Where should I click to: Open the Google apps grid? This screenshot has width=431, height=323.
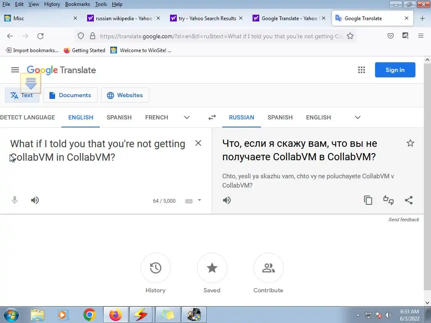point(362,70)
